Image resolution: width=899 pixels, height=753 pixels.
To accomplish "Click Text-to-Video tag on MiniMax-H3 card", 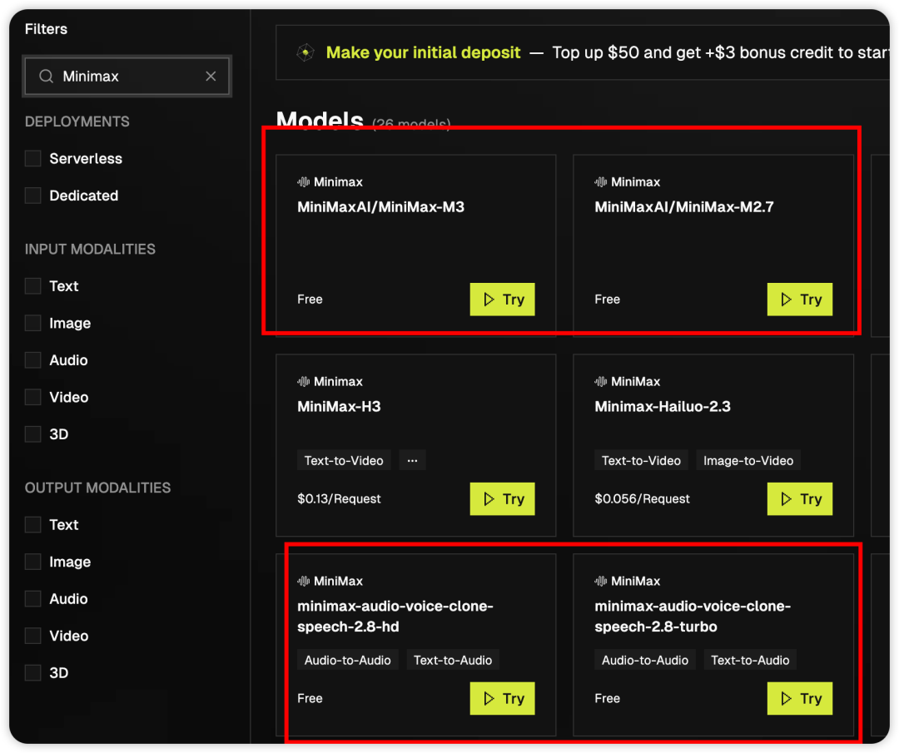I will tap(344, 460).
